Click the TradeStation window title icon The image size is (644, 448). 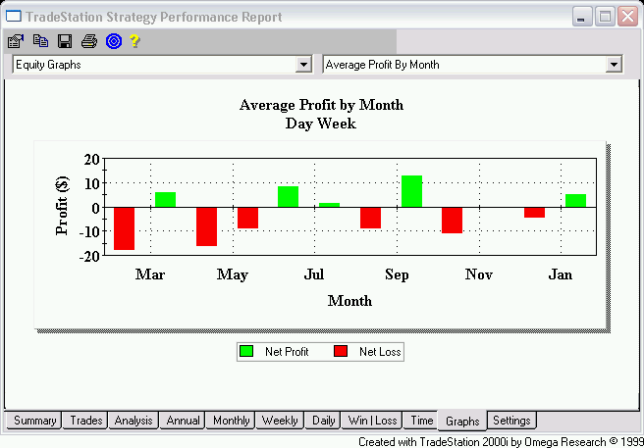13,17
